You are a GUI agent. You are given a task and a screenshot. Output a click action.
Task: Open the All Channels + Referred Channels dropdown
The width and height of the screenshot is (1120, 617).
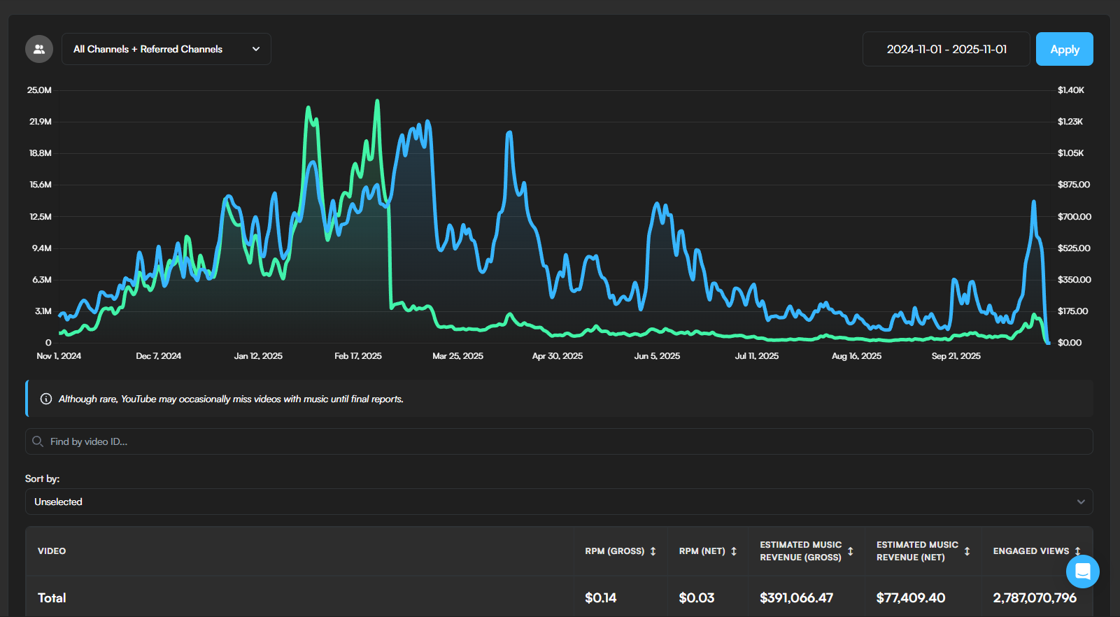(166, 49)
